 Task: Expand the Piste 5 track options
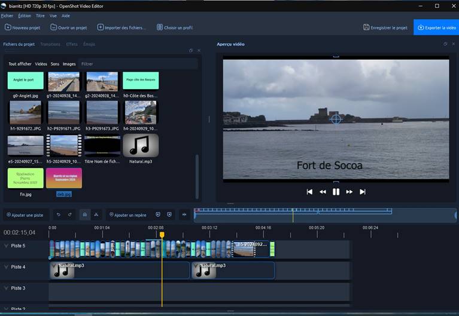click(7, 246)
